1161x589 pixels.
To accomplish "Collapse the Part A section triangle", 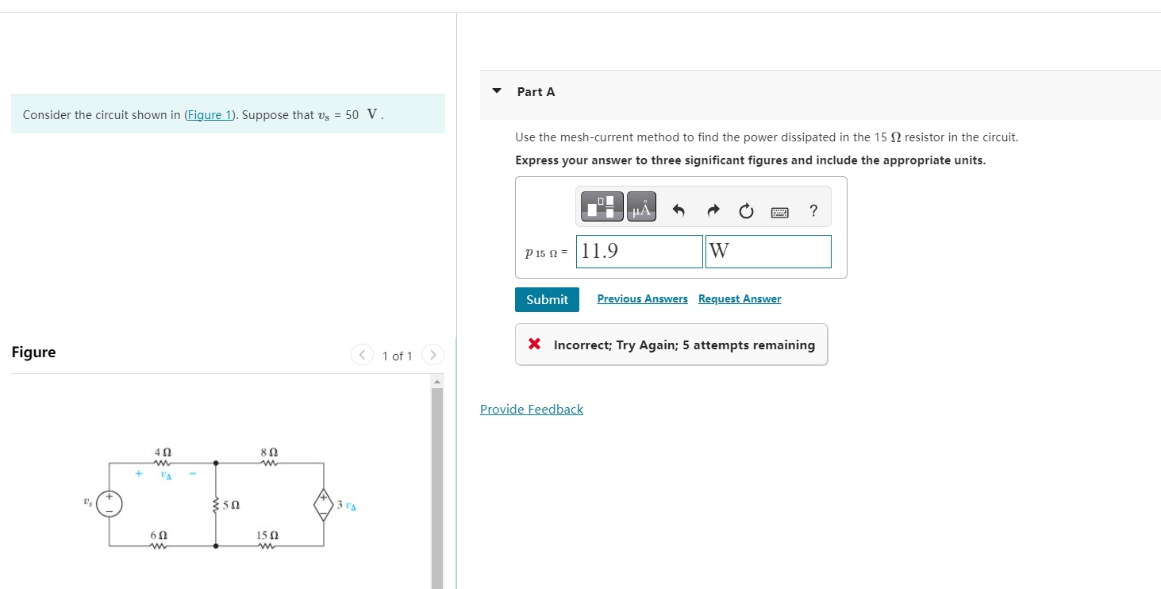I will (x=496, y=90).
